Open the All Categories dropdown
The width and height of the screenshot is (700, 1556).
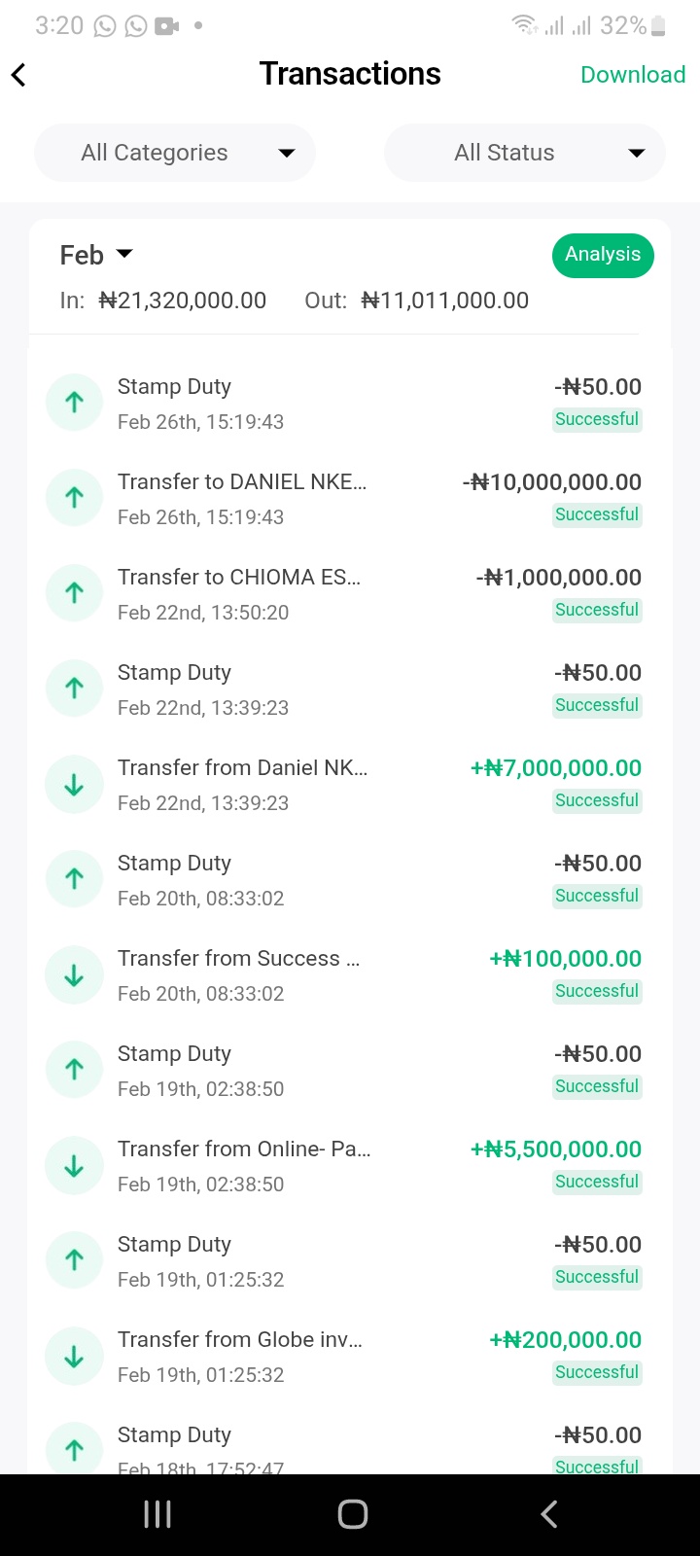(x=175, y=153)
